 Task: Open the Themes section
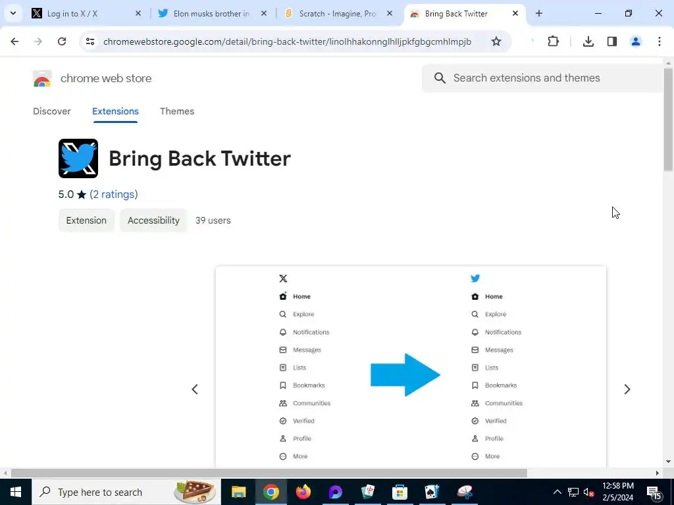coord(177,111)
